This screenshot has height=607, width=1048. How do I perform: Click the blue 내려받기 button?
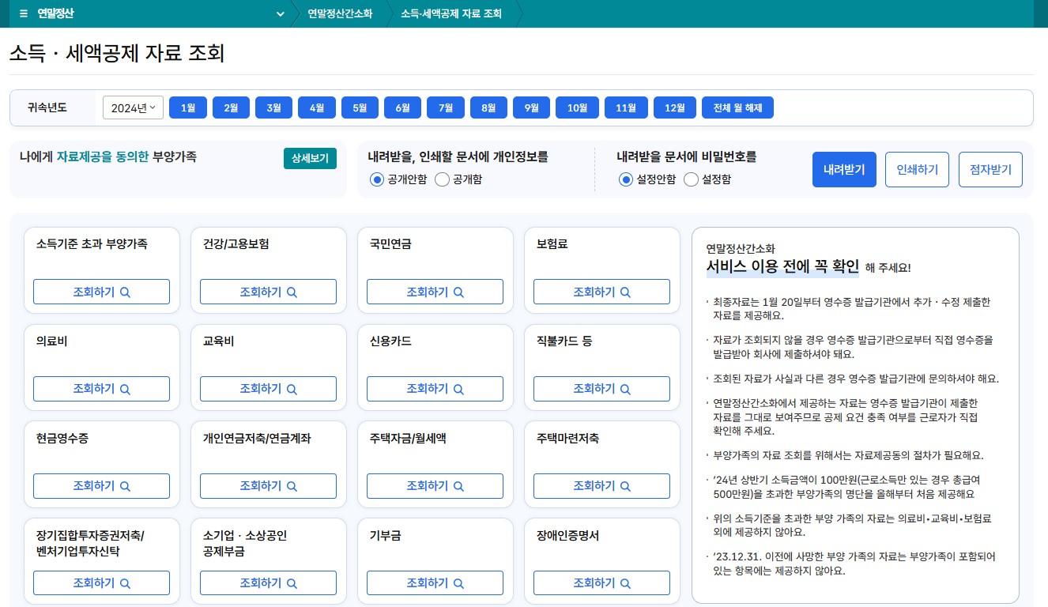[x=843, y=169]
